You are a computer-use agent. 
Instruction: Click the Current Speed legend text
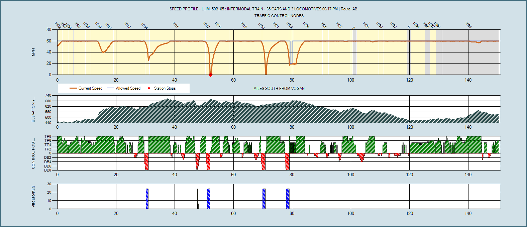click(90, 88)
